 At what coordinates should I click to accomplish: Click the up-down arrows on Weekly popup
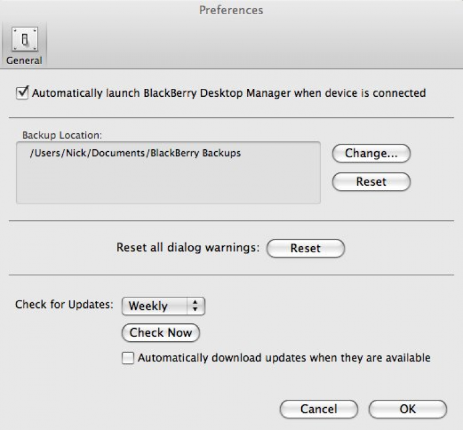195,305
